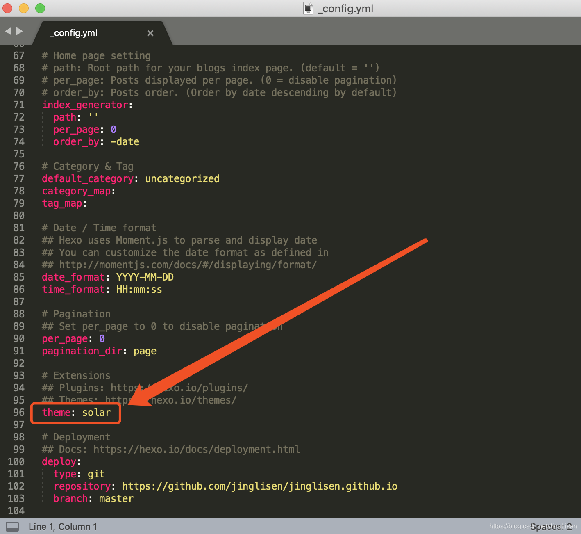This screenshot has width=581, height=534.
Task: Click the yellow minimize window button
Action: coord(24,8)
